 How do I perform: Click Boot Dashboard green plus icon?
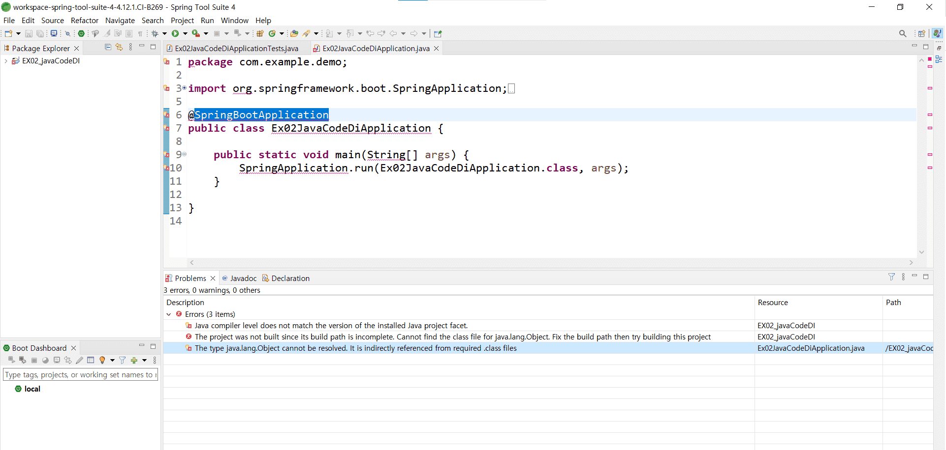coord(134,360)
